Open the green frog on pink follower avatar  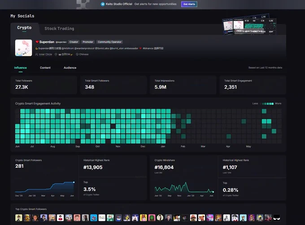pyautogui.click(x=152, y=218)
